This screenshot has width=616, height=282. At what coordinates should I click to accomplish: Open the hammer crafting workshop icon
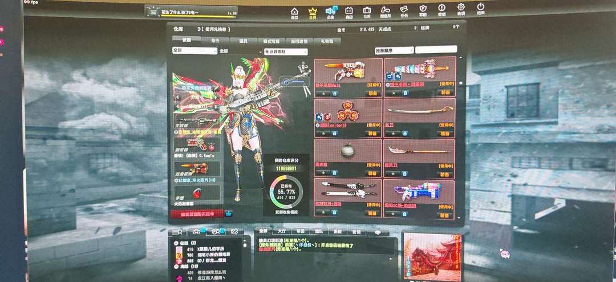click(385, 12)
